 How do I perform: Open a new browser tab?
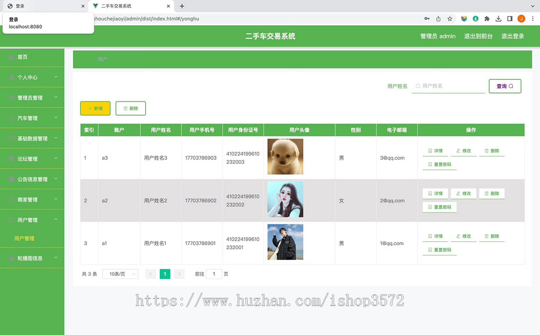tap(182, 6)
